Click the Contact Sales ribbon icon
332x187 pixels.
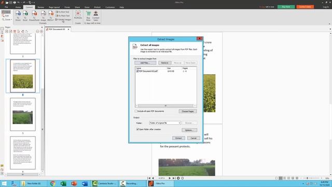coord(95,16)
